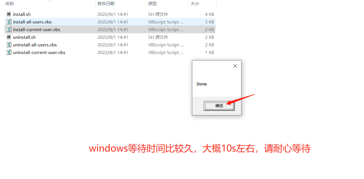
Task: Sort files by the 名称 column
Action: coord(10,3)
